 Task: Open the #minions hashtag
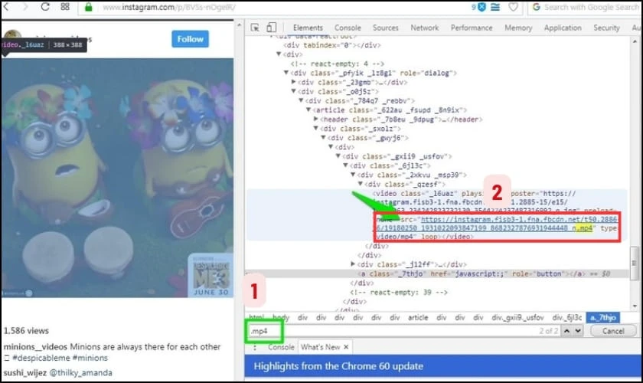tap(90, 358)
